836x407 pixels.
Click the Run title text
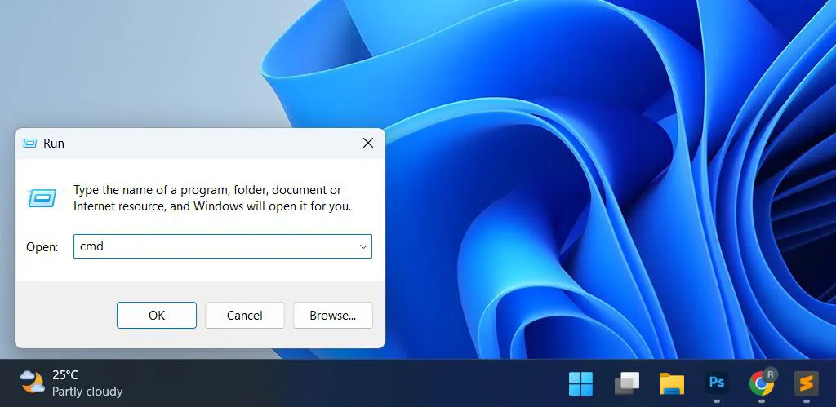54,144
